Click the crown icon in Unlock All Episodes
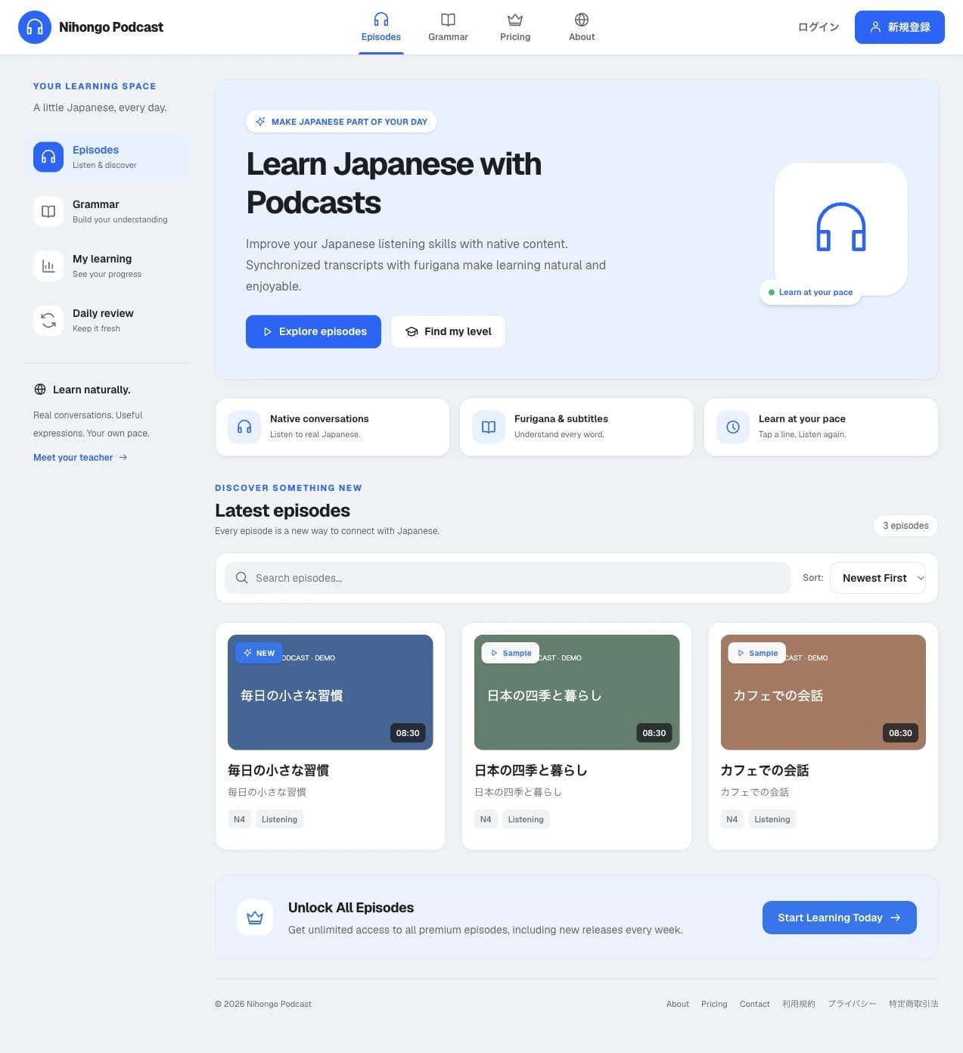The height and width of the screenshot is (1053, 963). click(x=255, y=918)
